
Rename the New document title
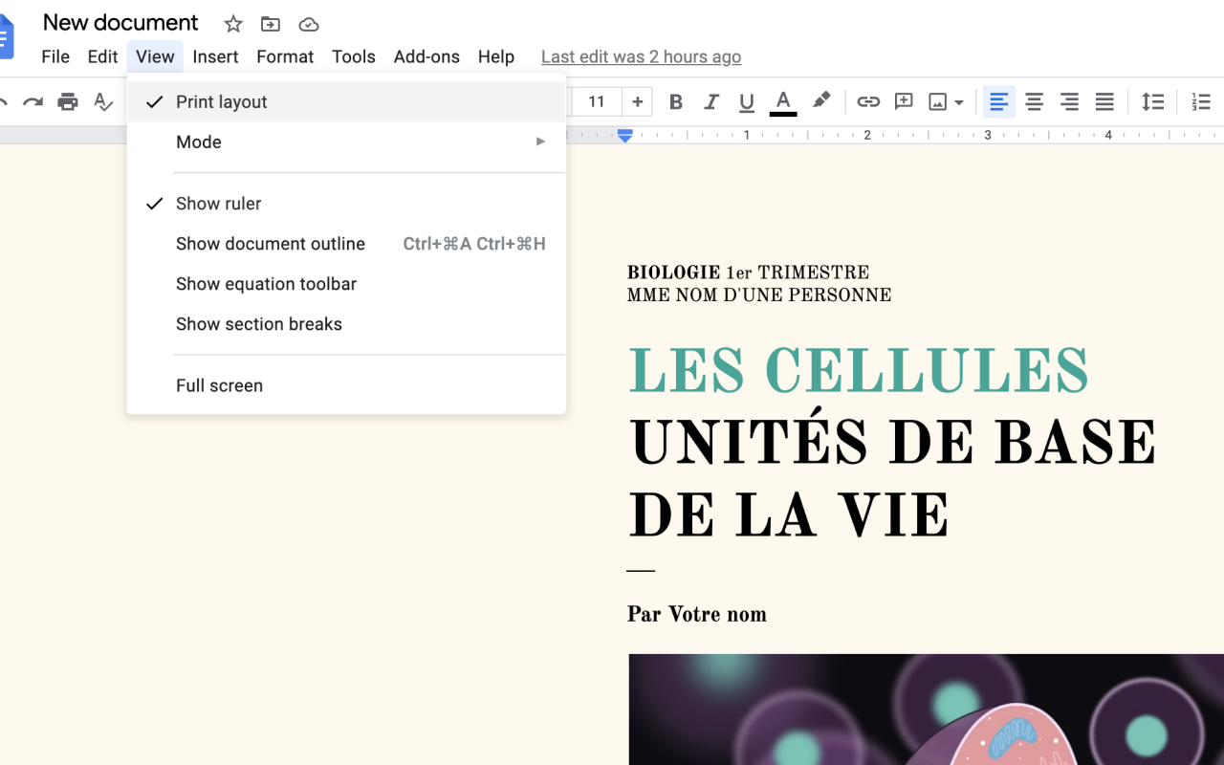(x=120, y=23)
